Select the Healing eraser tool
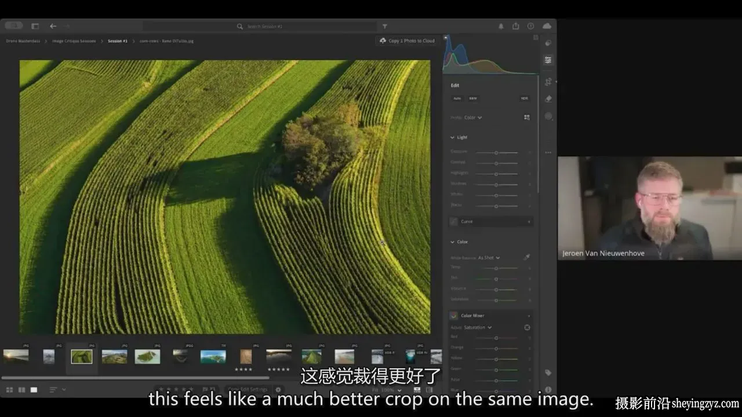742x417 pixels. [548, 99]
